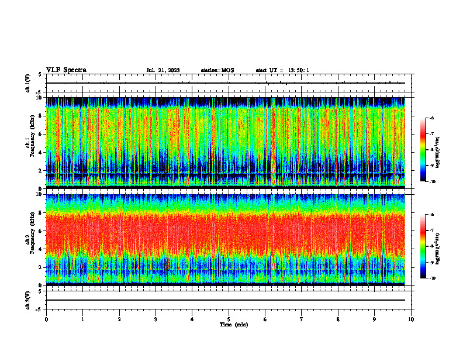
Task: Click time axis tick label "0"
Action: point(46,319)
